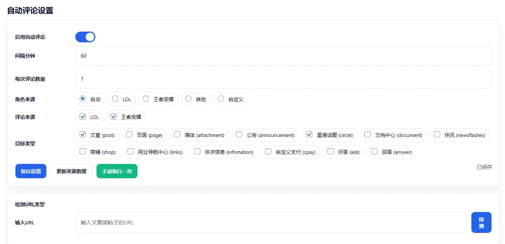
Task: Uncheck 星港话题 (circle) checkbox
Action: click(309, 135)
